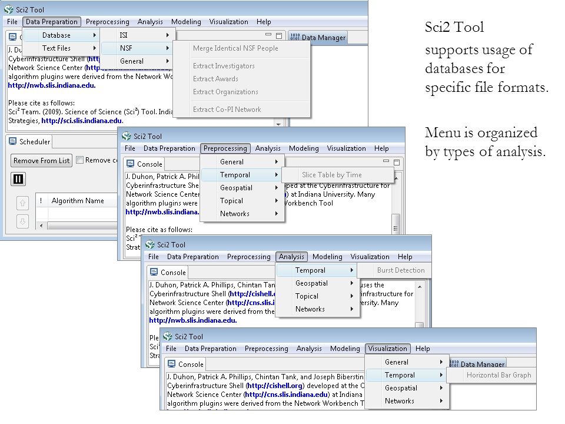Viewport: 565px width, 424px height.
Task: Open nwb.slis.indiana.edu link in the topmost window
Action: [52, 85]
